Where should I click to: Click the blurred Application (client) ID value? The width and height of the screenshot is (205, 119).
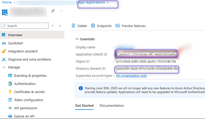(x=146, y=54)
